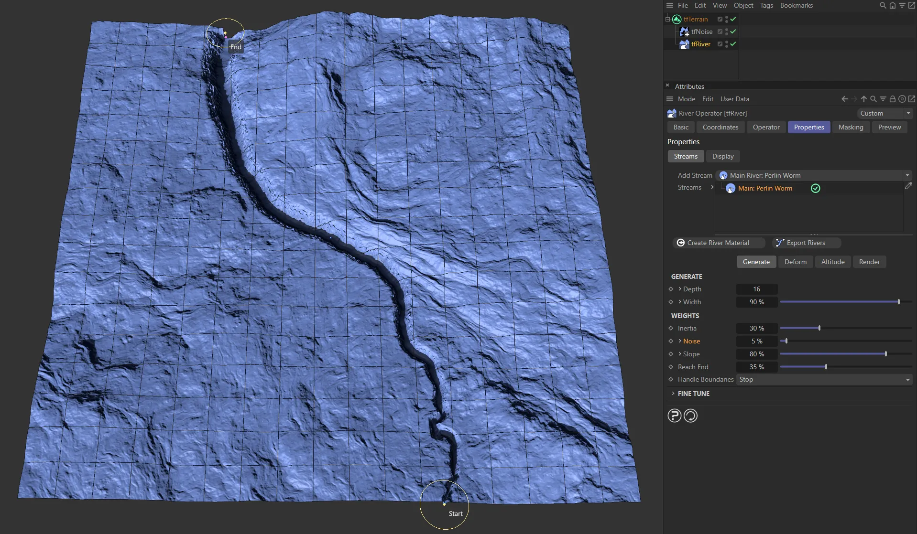Viewport: 917px width, 534px height.
Task: Click the Export Rivers button
Action: point(805,243)
